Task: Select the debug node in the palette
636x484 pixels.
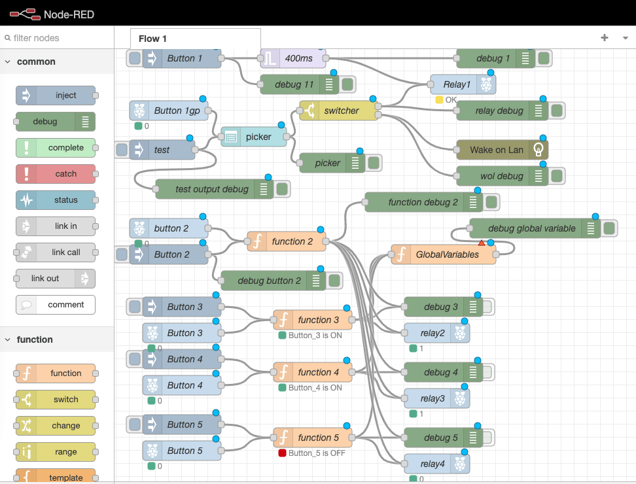Action: [x=56, y=122]
